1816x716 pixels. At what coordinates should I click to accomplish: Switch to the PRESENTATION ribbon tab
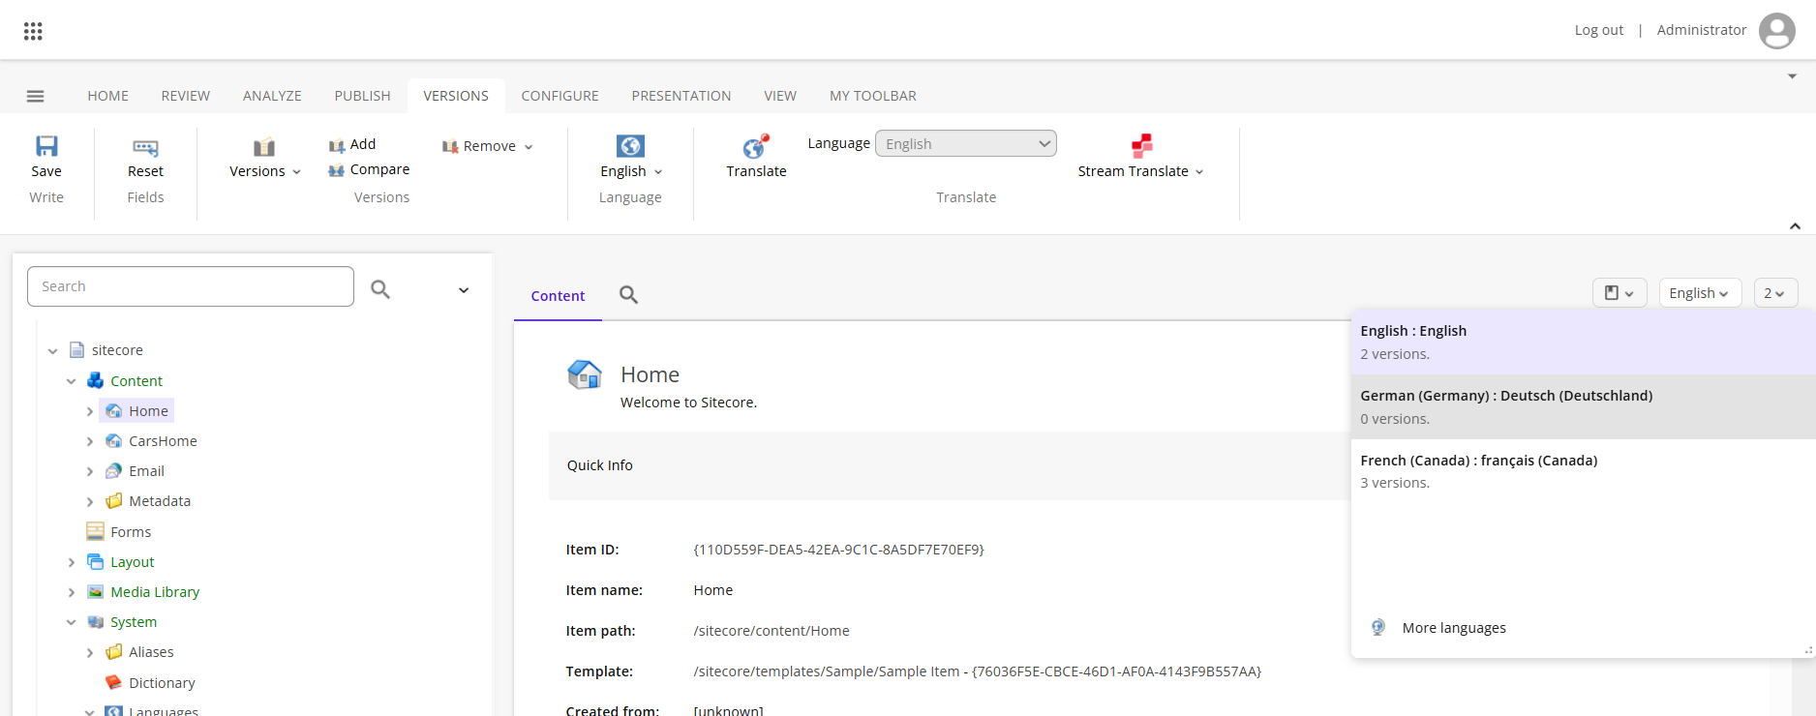coord(681,96)
